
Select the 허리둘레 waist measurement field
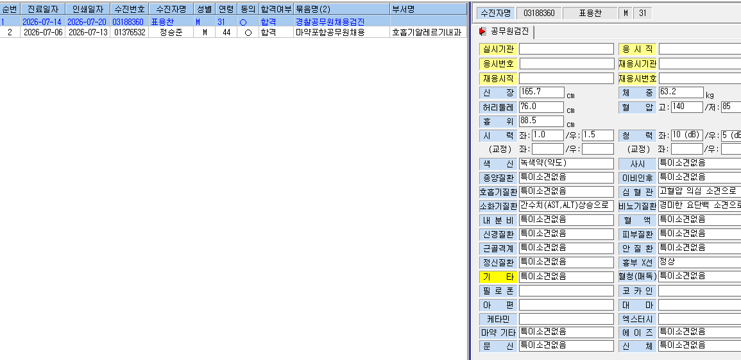pyautogui.click(x=541, y=107)
